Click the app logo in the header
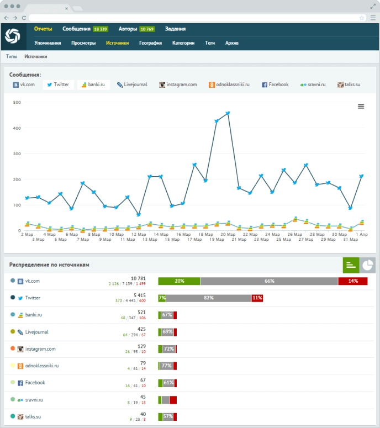This screenshot has height=428, width=380. (x=13, y=36)
